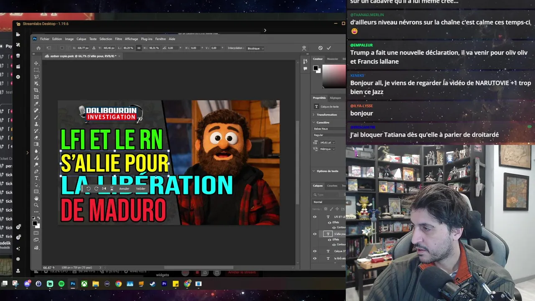Select the Hand tool
This screenshot has height=301, width=535.
pyautogui.click(x=36, y=198)
